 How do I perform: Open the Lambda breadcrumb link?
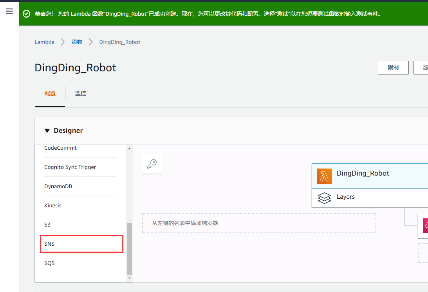point(45,42)
